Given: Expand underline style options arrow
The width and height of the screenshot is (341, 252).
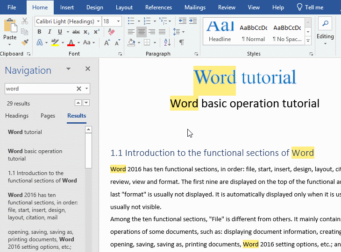Looking at the screenshot, I should coord(68,32).
